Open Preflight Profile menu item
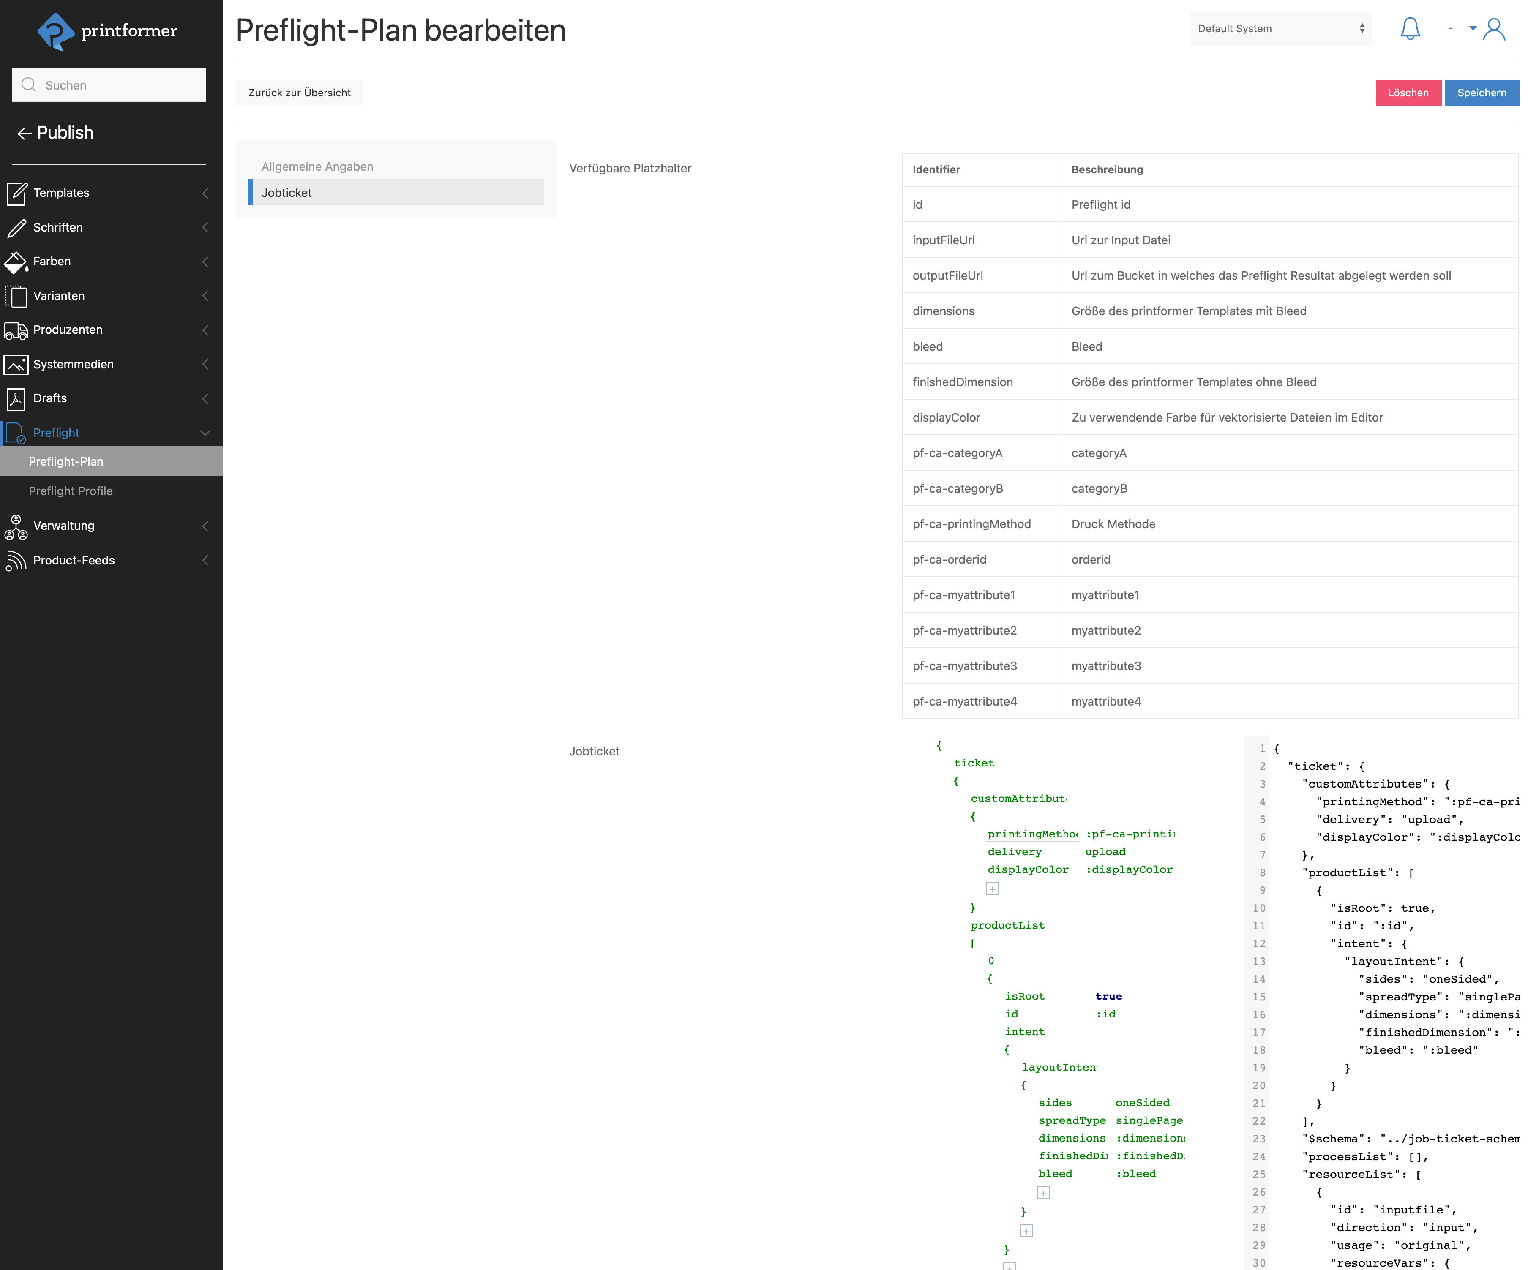 pos(71,491)
